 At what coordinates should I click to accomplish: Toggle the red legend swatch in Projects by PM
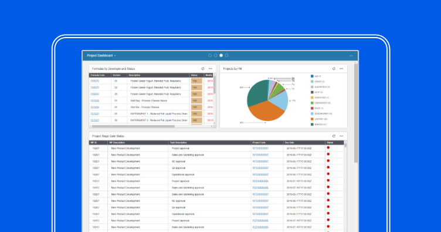coord(312,108)
